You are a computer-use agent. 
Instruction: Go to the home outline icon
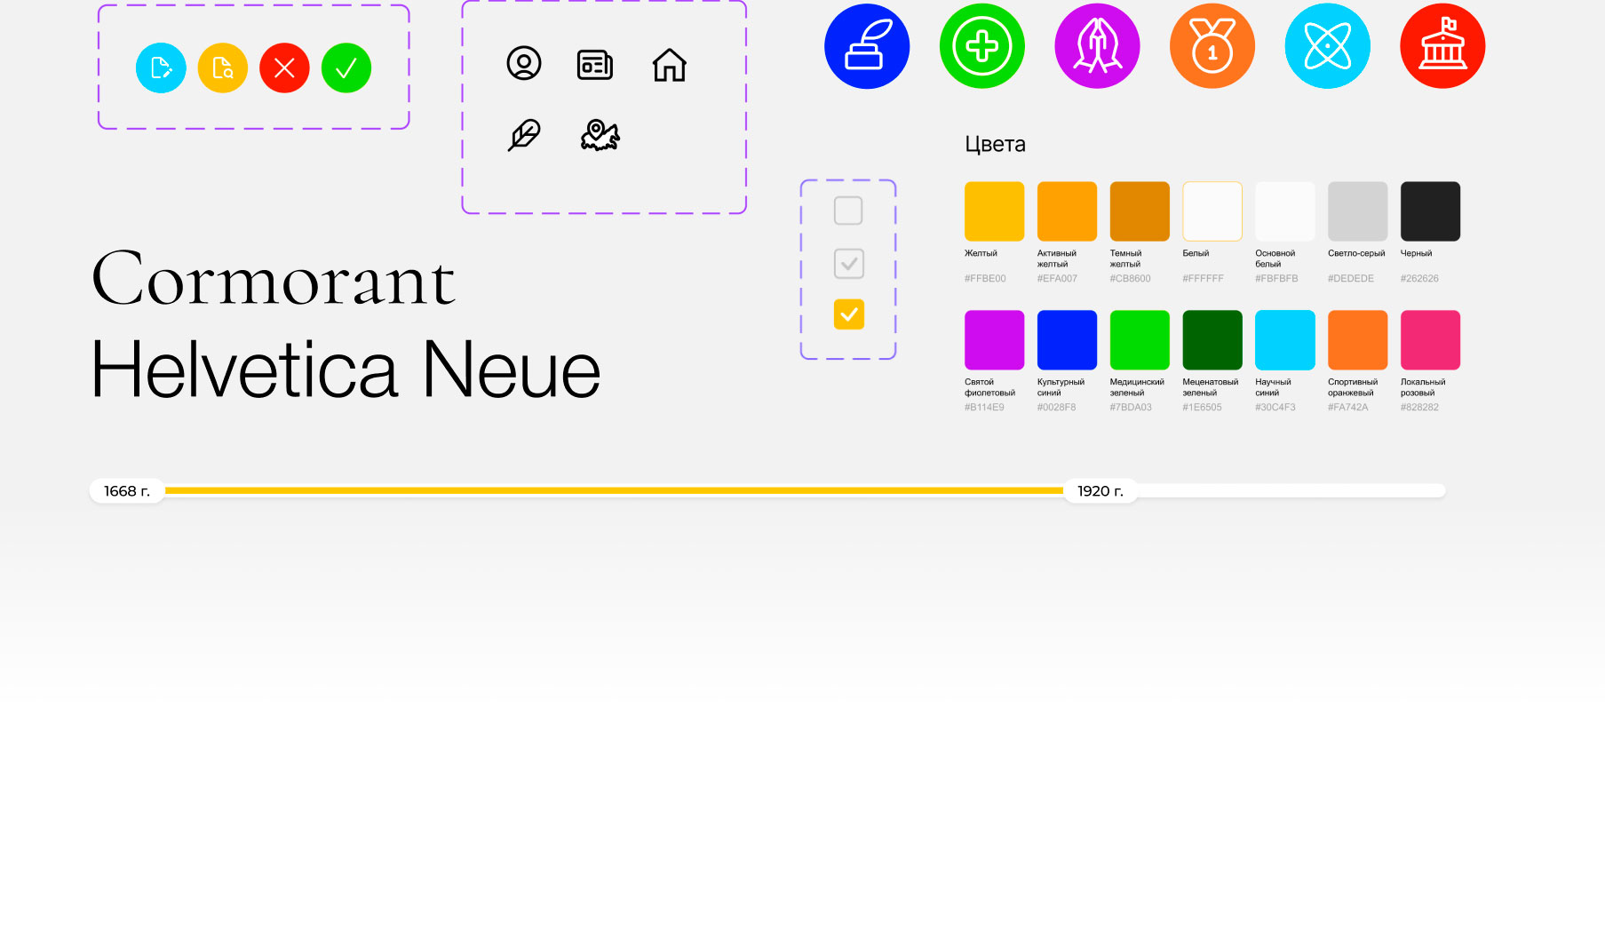[670, 65]
